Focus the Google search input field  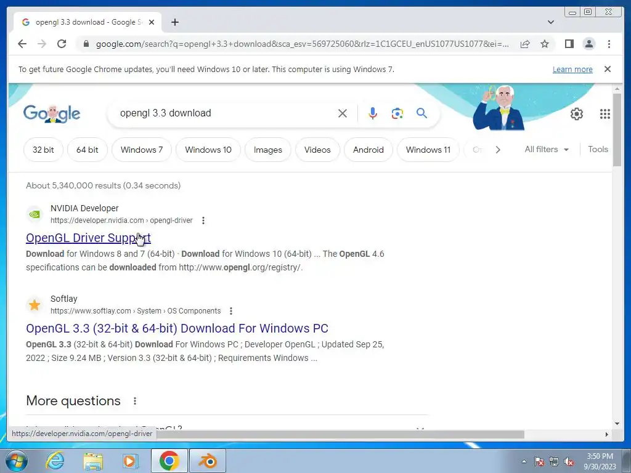click(x=226, y=113)
